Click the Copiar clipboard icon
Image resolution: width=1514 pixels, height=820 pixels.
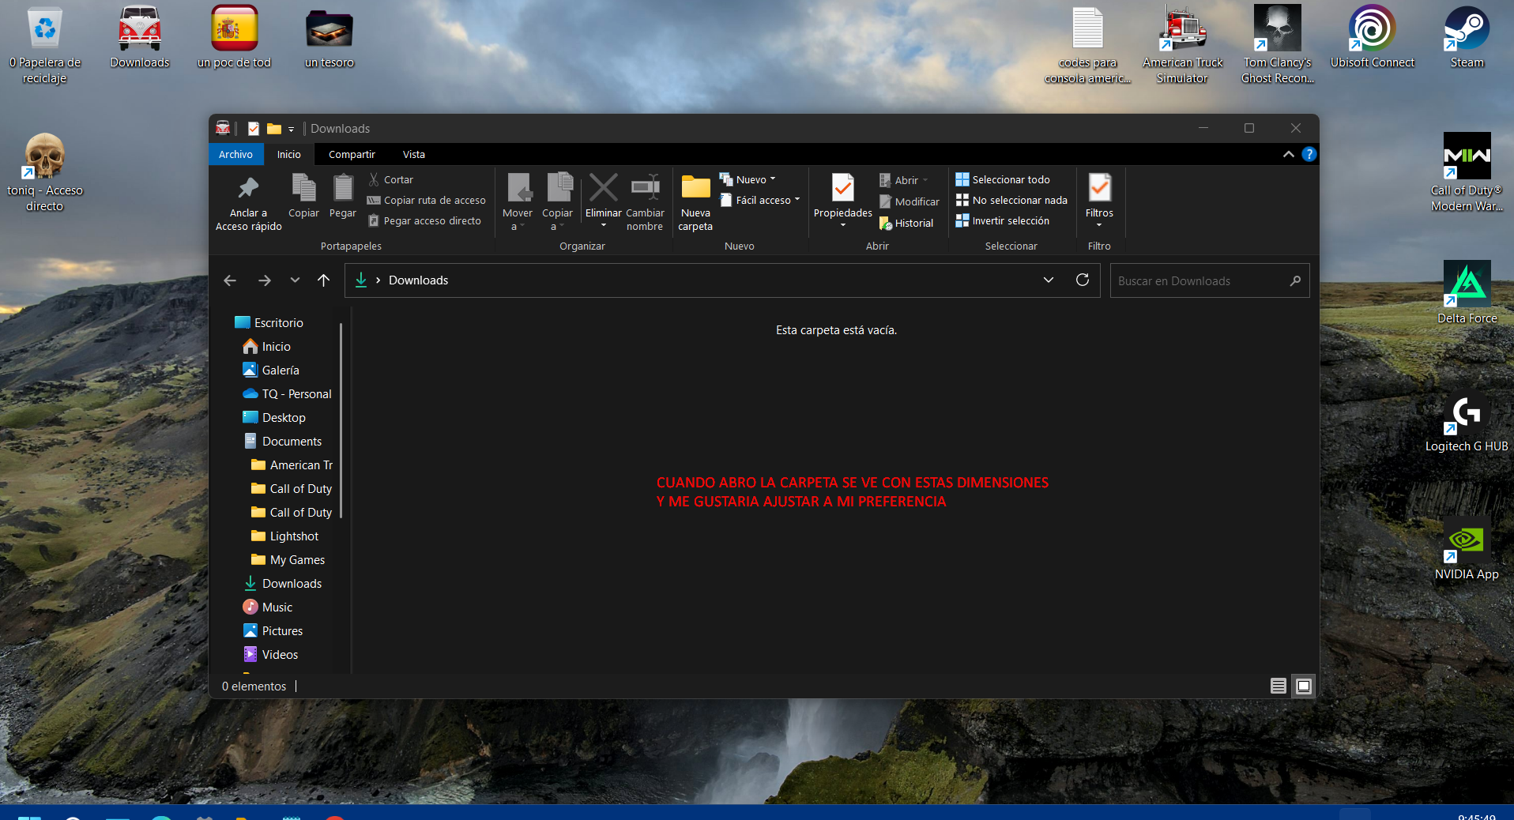[303, 196]
